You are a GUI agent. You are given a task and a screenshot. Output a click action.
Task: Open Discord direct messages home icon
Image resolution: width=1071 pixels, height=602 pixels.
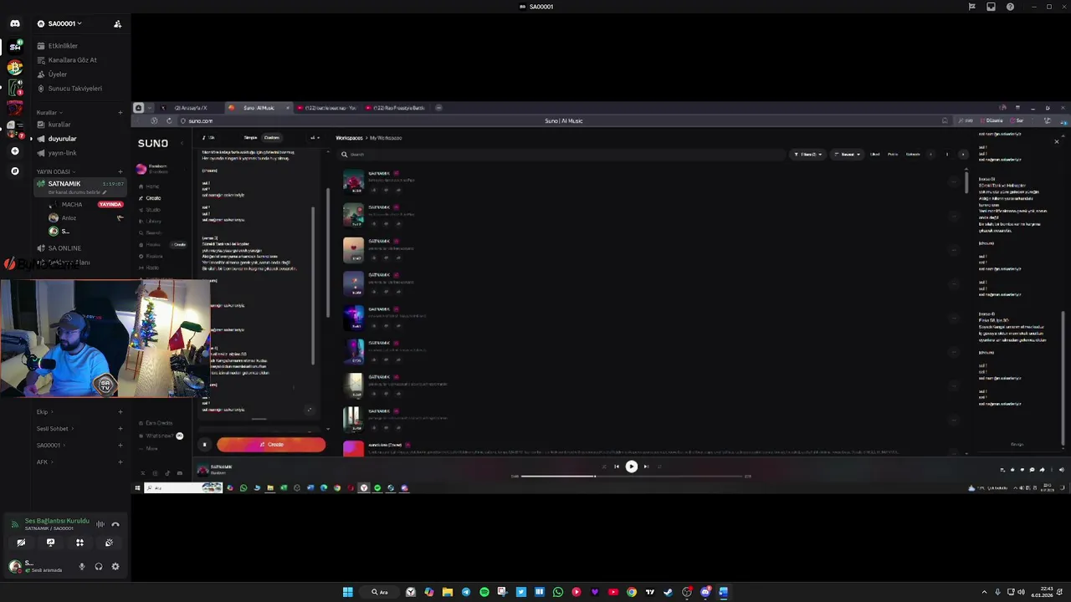click(15, 23)
